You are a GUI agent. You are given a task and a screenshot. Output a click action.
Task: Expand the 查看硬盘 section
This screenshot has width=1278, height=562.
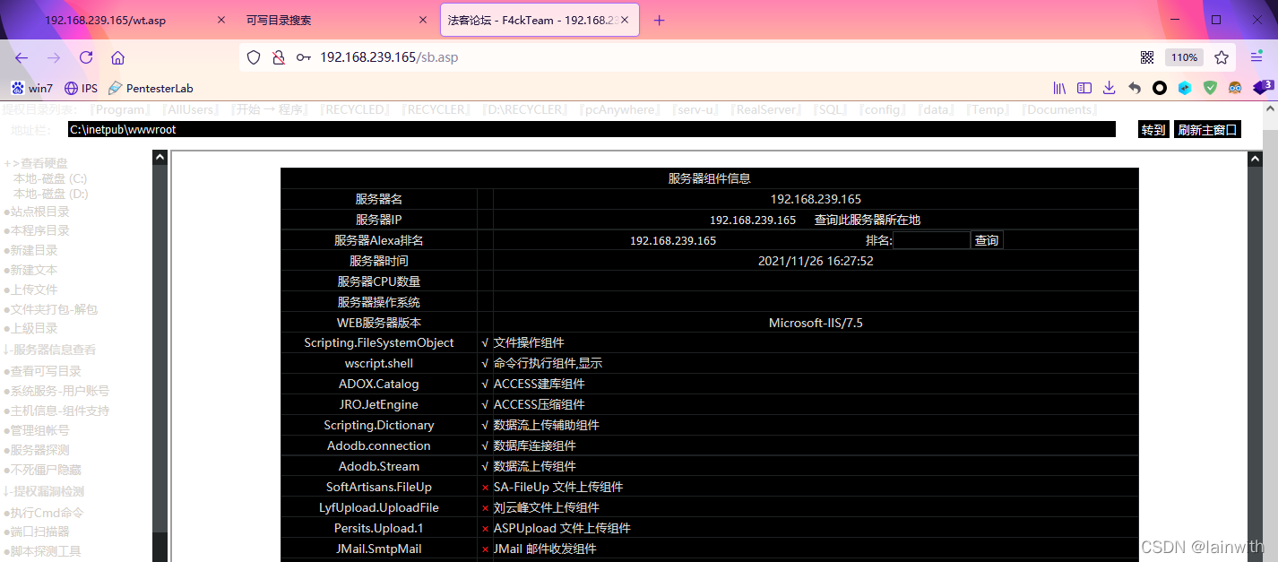(36, 163)
